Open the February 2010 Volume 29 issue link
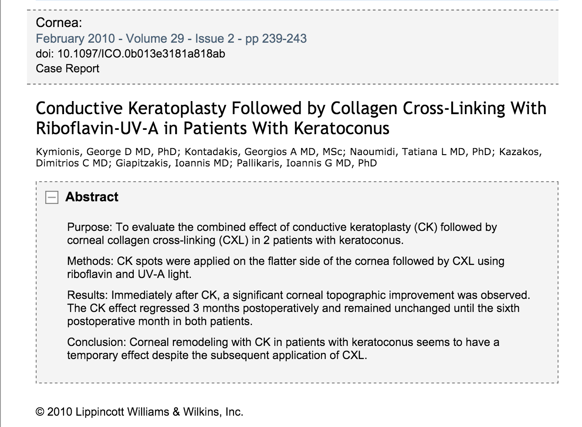 click(x=171, y=39)
